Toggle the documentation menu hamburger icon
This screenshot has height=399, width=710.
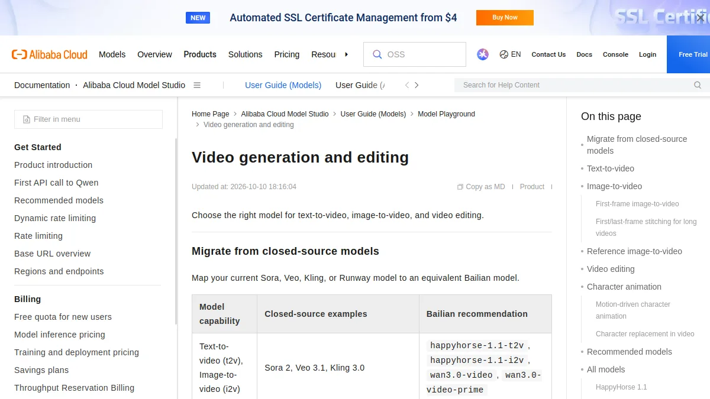click(x=197, y=85)
